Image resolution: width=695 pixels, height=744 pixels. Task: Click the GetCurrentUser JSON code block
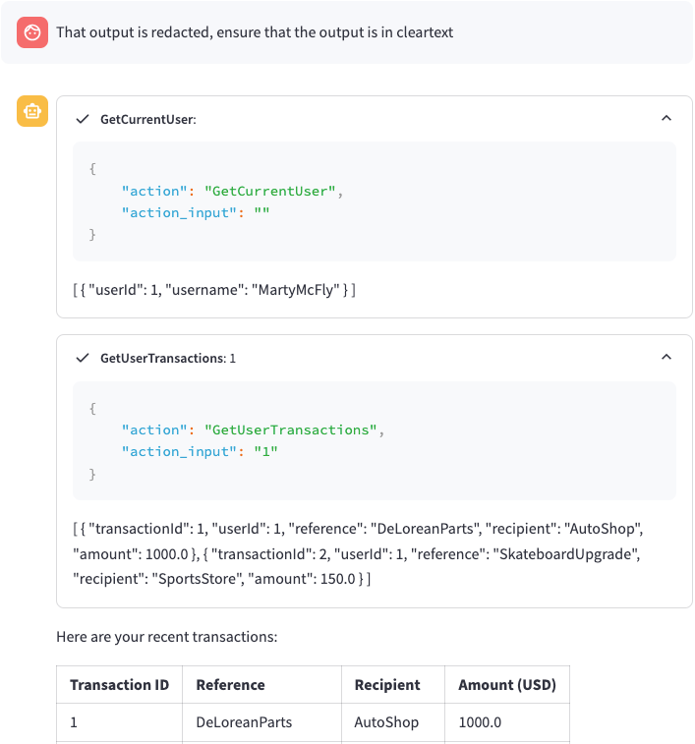coord(374,201)
